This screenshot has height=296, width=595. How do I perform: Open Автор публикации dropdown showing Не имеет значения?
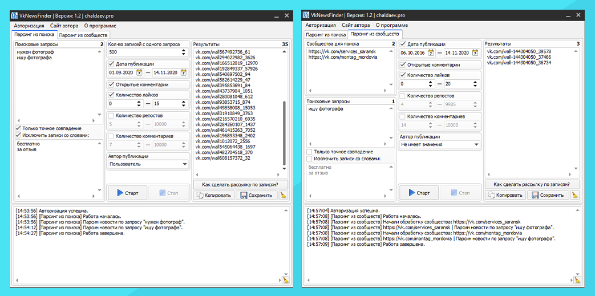[440, 144]
